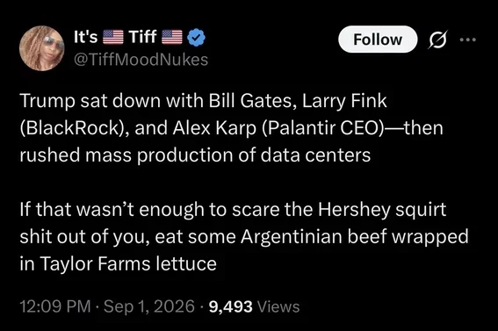The image size is (498, 331).
Task: Open the @TiffMoodNukes handle link
Action: 141,60
